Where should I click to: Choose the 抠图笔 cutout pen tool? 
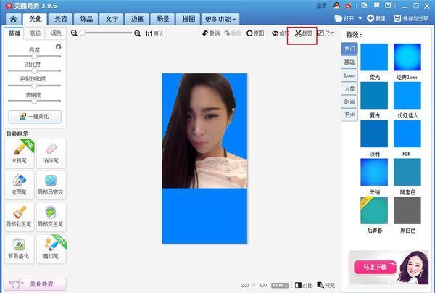click(x=20, y=184)
